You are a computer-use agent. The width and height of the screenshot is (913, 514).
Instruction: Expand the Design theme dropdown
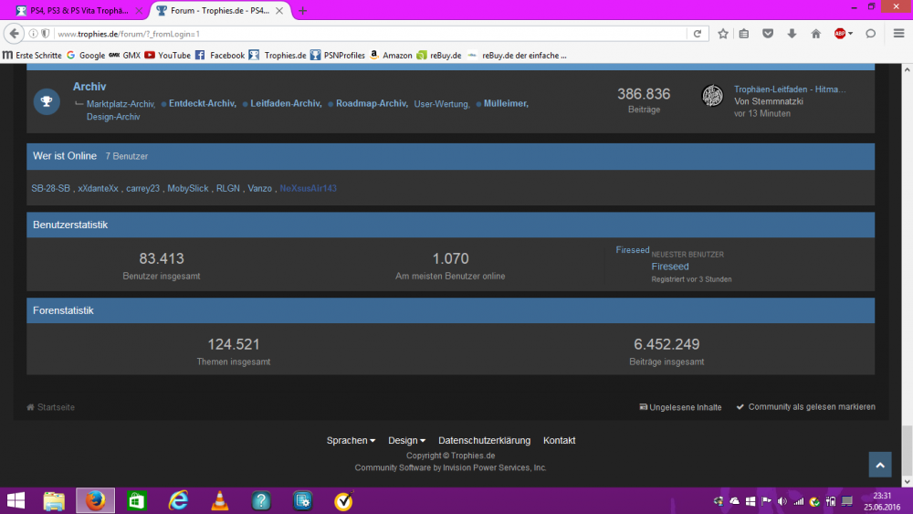406,440
